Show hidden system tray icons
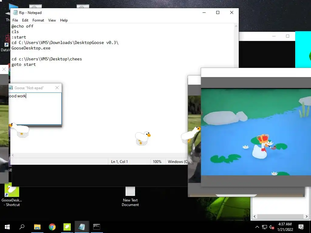The width and height of the screenshot is (311, 233). pos(257,227)
